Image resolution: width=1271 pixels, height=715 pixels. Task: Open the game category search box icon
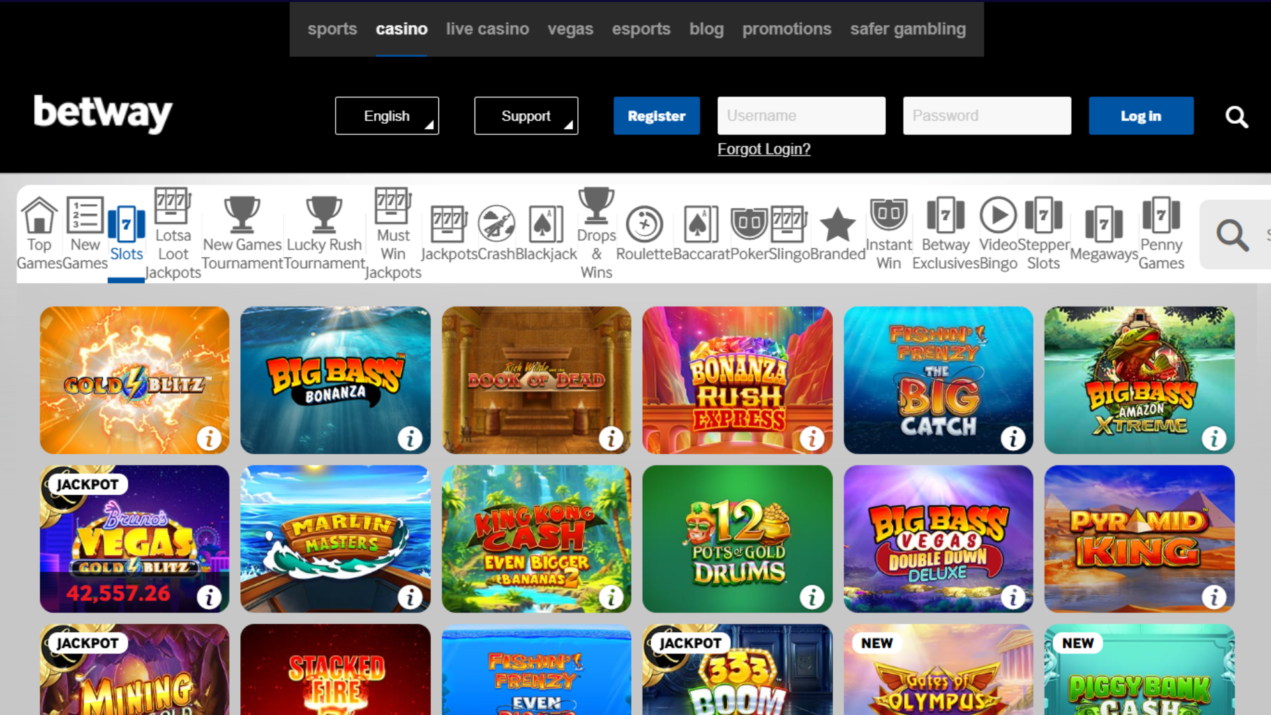pyautogui.click(x=1232, y=235)
